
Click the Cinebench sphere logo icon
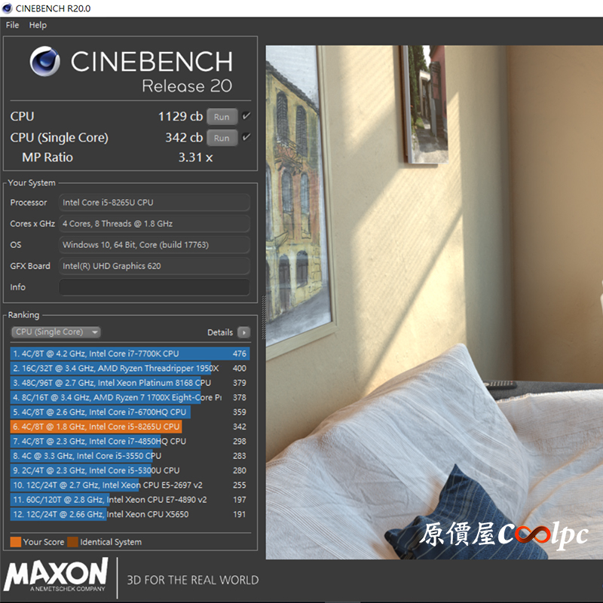45,61
